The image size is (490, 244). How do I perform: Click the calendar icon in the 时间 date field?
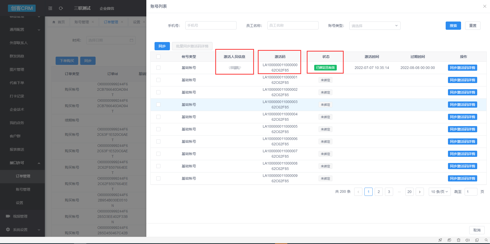click(131, 40)
